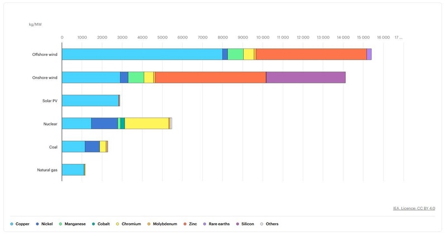Click the Molybdenum legend color dot
This screenshot has width=447, height=236.
click(x=148, y=224)
